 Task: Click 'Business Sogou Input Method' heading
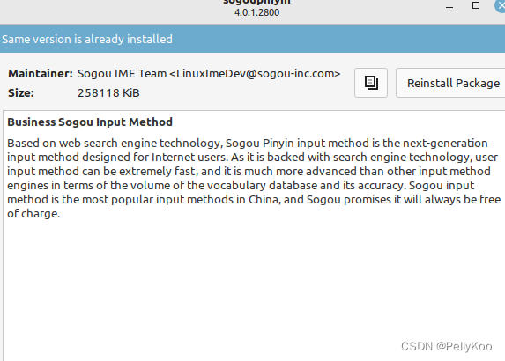90,122
